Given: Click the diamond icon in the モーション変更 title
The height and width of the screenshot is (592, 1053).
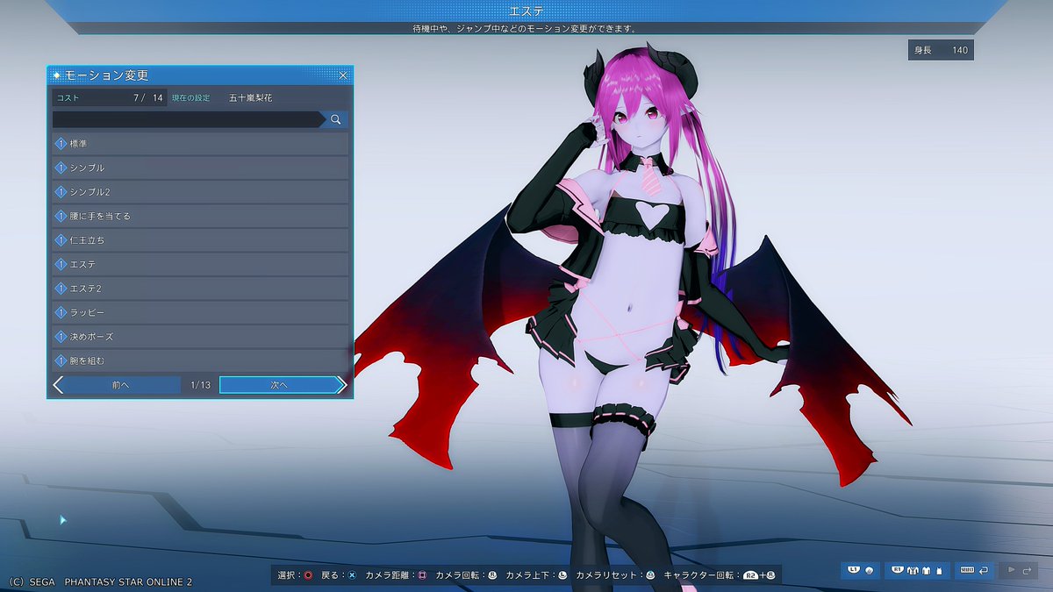Looking at the screenshot, I should point(57,75).
